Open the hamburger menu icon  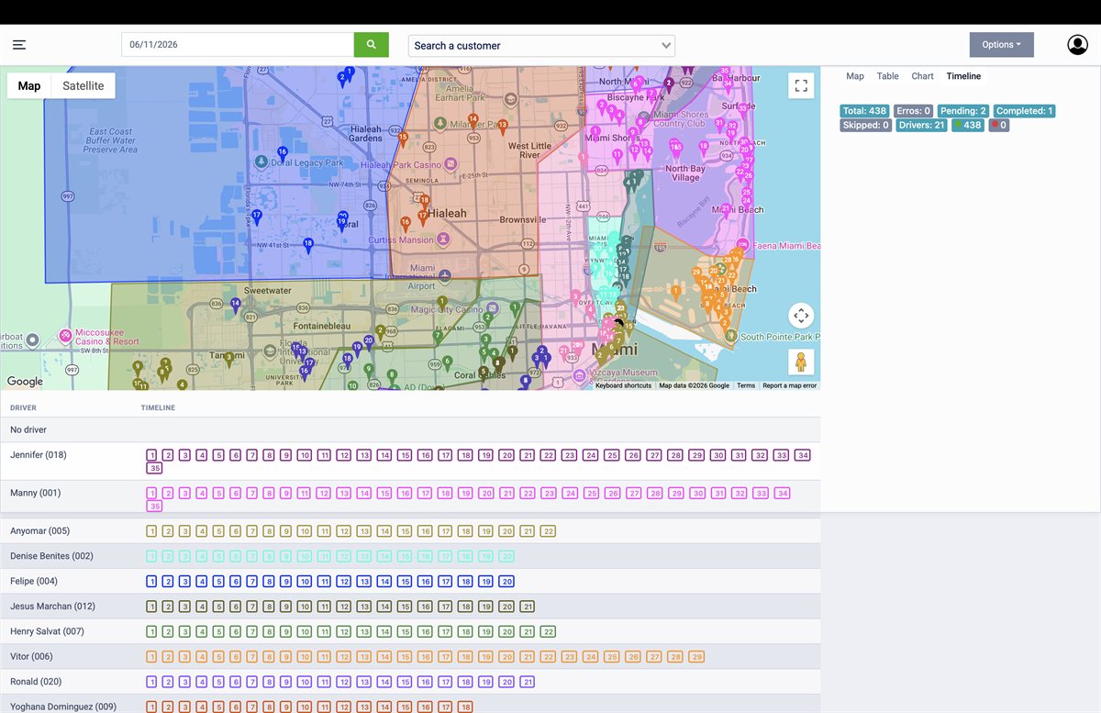pos(19,45)
